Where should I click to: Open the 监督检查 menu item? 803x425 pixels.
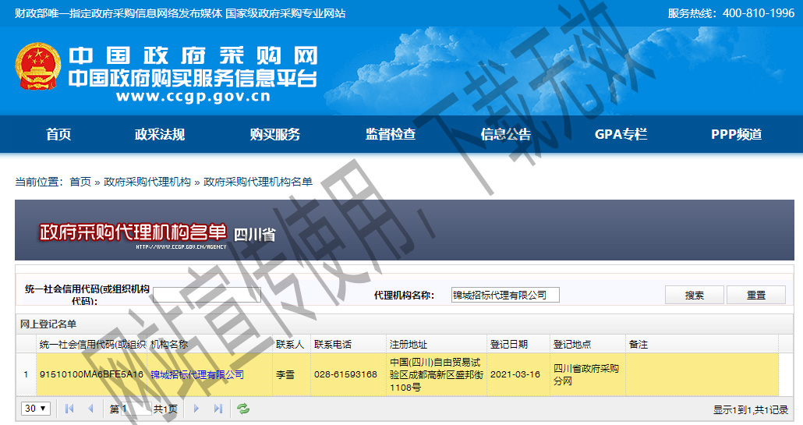point(391,134)
